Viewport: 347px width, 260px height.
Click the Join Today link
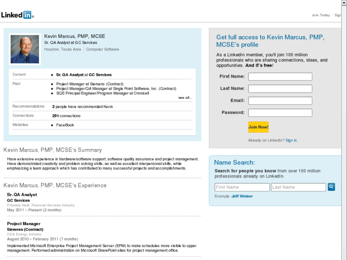tap(321, 15)
